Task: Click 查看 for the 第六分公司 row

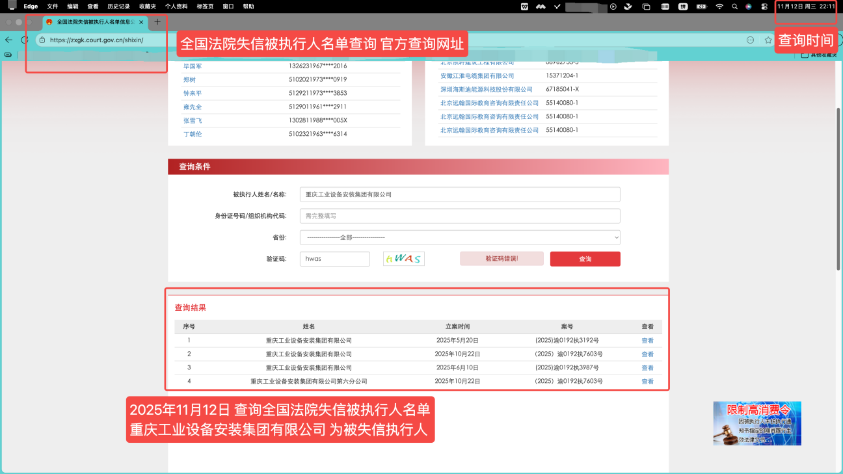Action: tap(647, 382)
